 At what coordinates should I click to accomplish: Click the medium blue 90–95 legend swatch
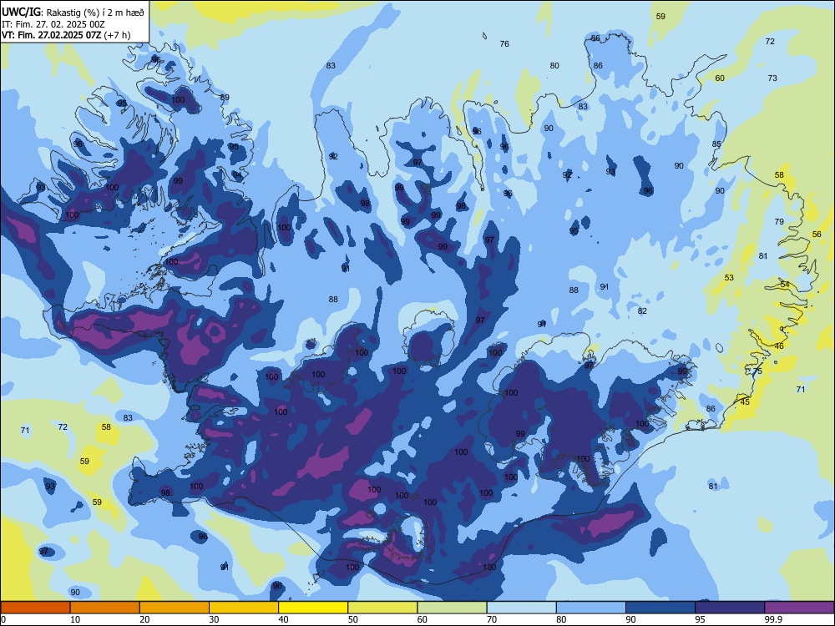(660, 608)
